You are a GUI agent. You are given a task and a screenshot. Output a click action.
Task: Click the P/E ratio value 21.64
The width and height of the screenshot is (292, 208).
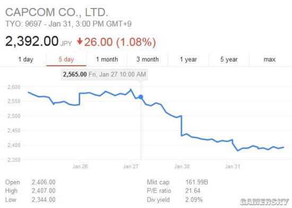point(193,190)
